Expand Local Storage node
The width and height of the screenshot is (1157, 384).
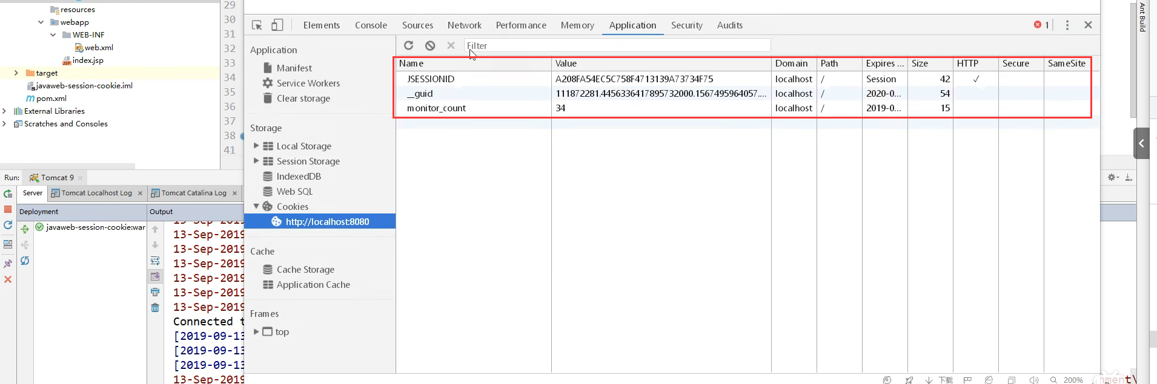pos(256,146)
